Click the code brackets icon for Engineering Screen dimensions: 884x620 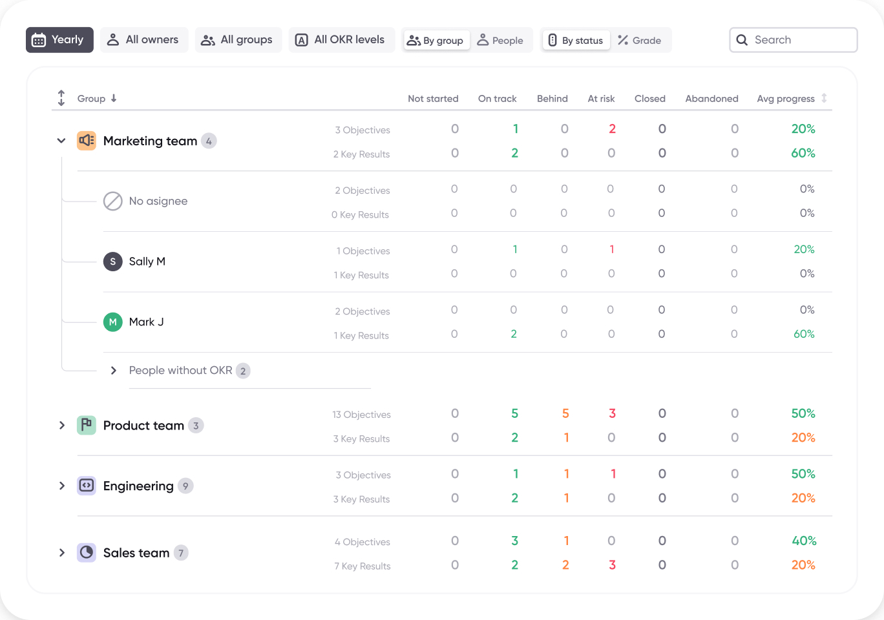click(x=86, y=486)
